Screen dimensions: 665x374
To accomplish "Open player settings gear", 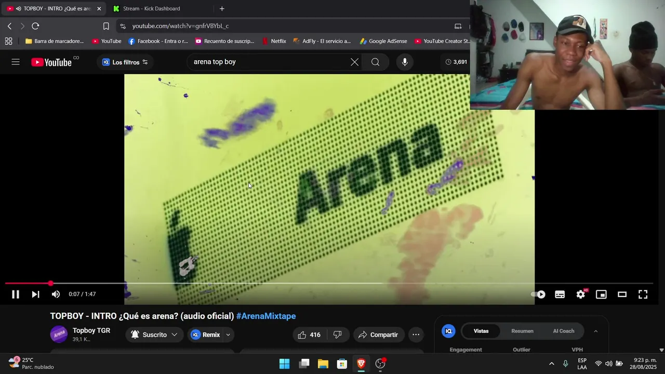I will click(x=581, y=295).
